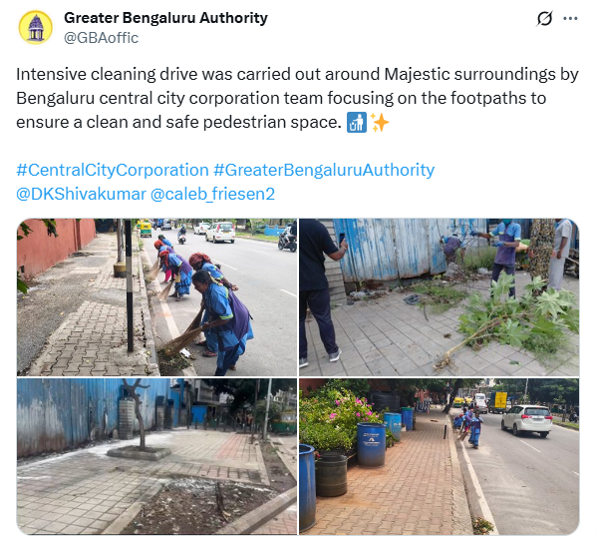Viewport: 596px width, 542px height.
Task: Open the @DKShivakumar mention
Action: tap(81, 194)
